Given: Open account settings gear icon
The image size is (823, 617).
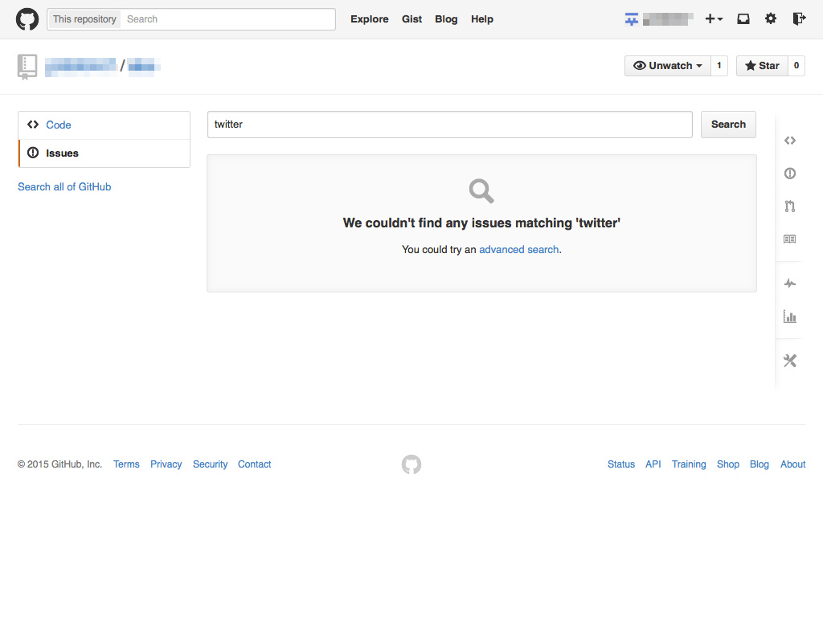Looking at the screenshot, I should click(771, 19).
